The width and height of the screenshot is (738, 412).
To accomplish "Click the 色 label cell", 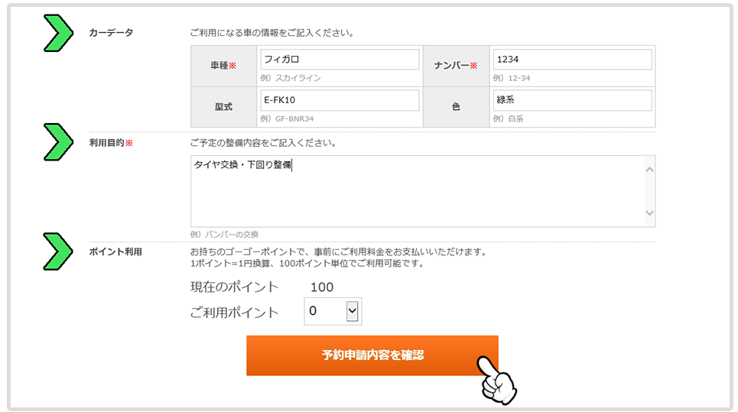I will coord(456,107).
